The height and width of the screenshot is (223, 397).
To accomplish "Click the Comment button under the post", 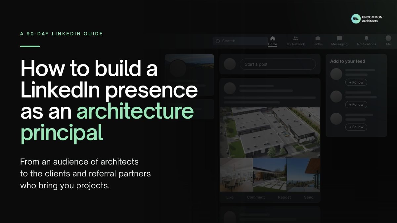I will (x=256, y=197).
